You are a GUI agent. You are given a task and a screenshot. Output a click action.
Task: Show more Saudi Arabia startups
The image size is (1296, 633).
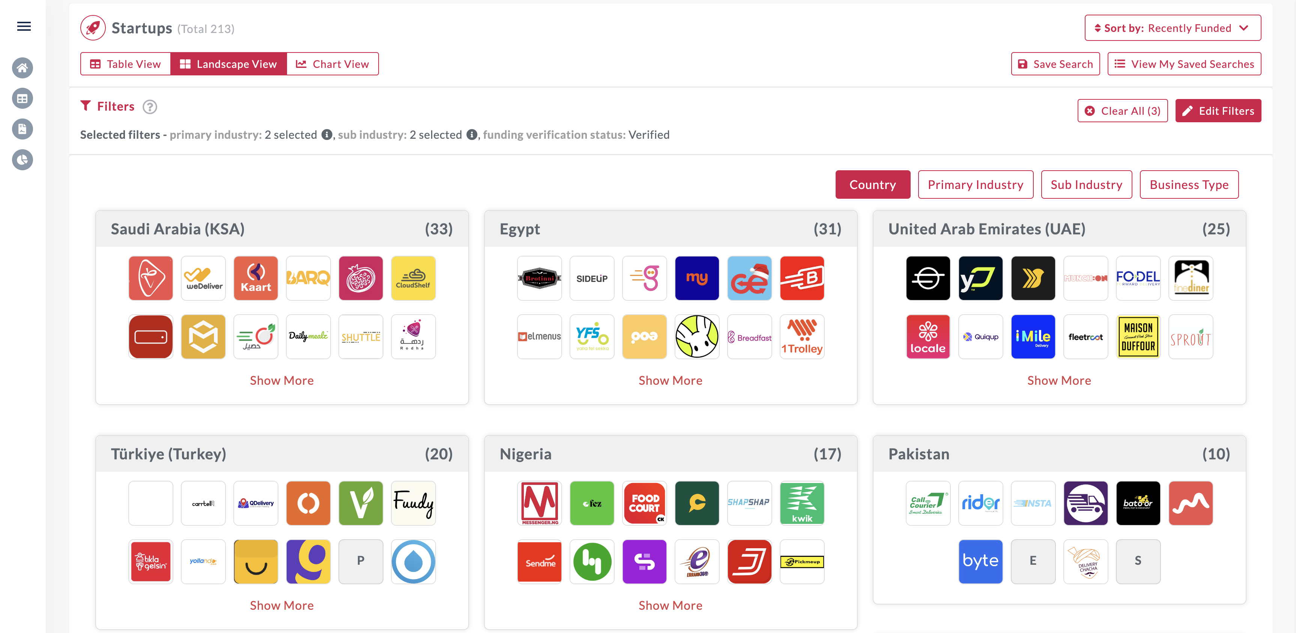click(282, 381)
